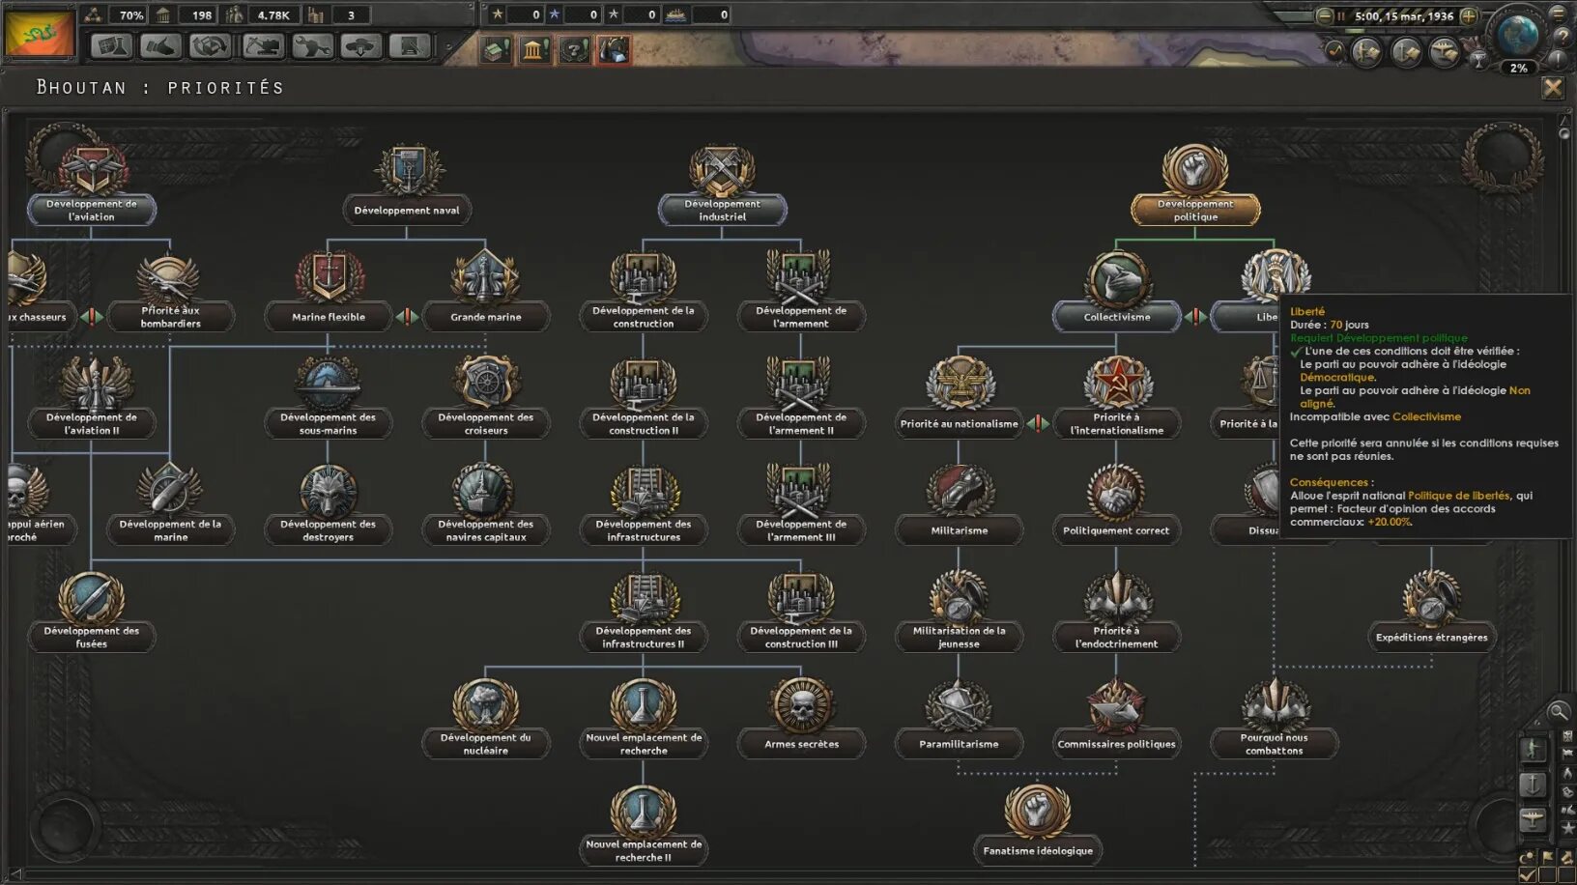1577x885 pixels.
Task: Click the date 5:00, 15 mar, 1936
Action: click(1404, 15)
